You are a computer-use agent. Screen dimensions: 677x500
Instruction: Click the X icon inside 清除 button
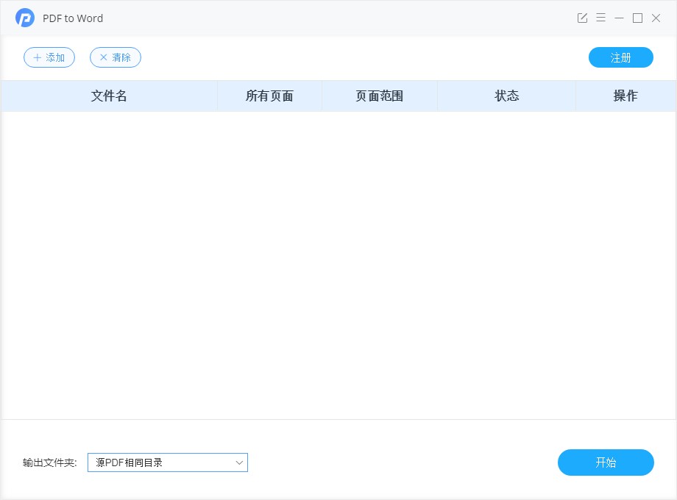pos(102,57)
